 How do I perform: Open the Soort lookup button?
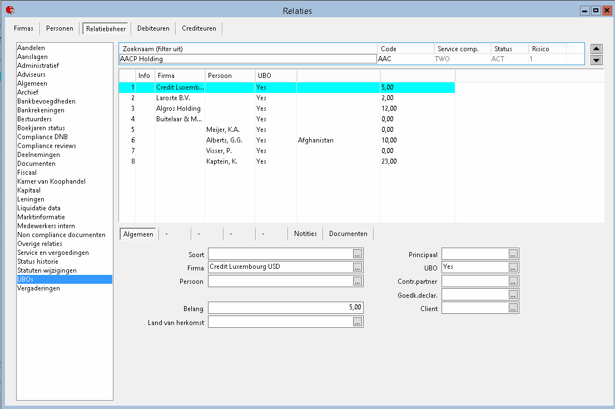358,254
